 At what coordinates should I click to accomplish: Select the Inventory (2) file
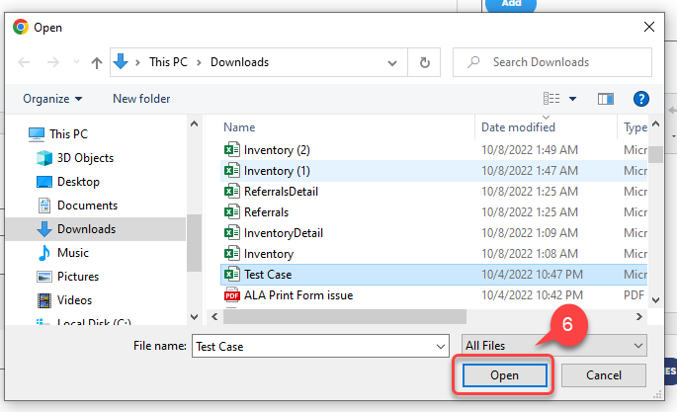[x=434, y=150]
